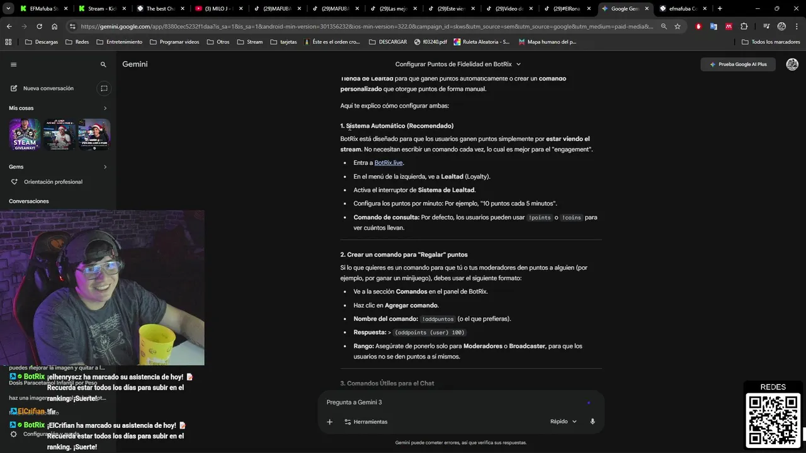Open the Descargas bookmark folder
This screenshot has height=453, width=806.
click(x=42, y=42)
